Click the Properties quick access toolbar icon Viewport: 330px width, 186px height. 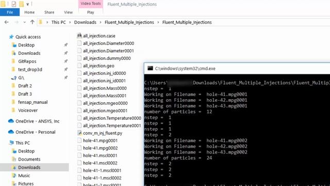click(x=14, y=4)
